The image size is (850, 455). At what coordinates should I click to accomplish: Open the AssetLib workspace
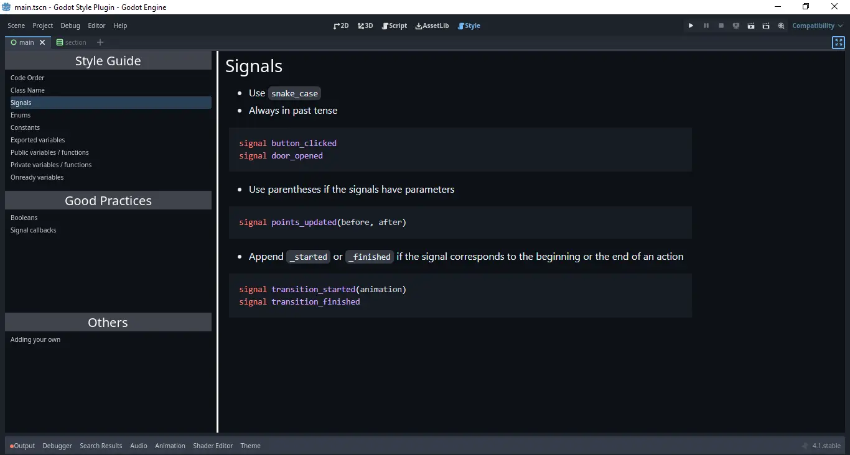[432, 25]
